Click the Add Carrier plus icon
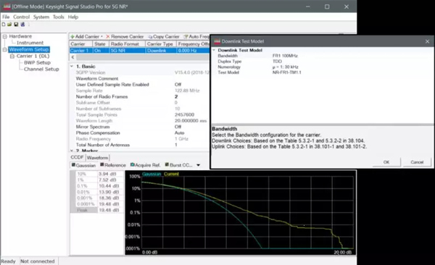435x265 pixels. coord(72,37)
